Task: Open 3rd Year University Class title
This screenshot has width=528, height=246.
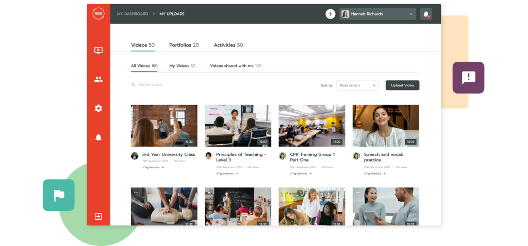Action: click(x=169, y=154)
